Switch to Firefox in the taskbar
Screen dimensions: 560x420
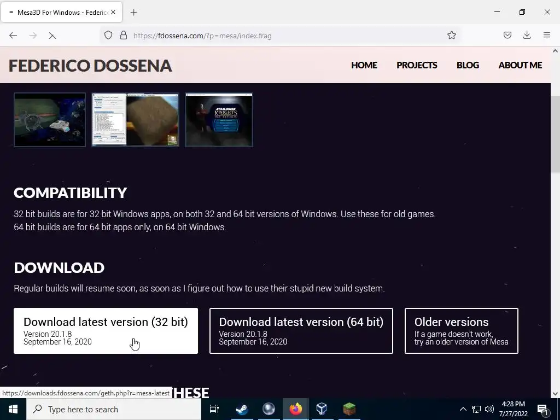click(x=295, y=409)
